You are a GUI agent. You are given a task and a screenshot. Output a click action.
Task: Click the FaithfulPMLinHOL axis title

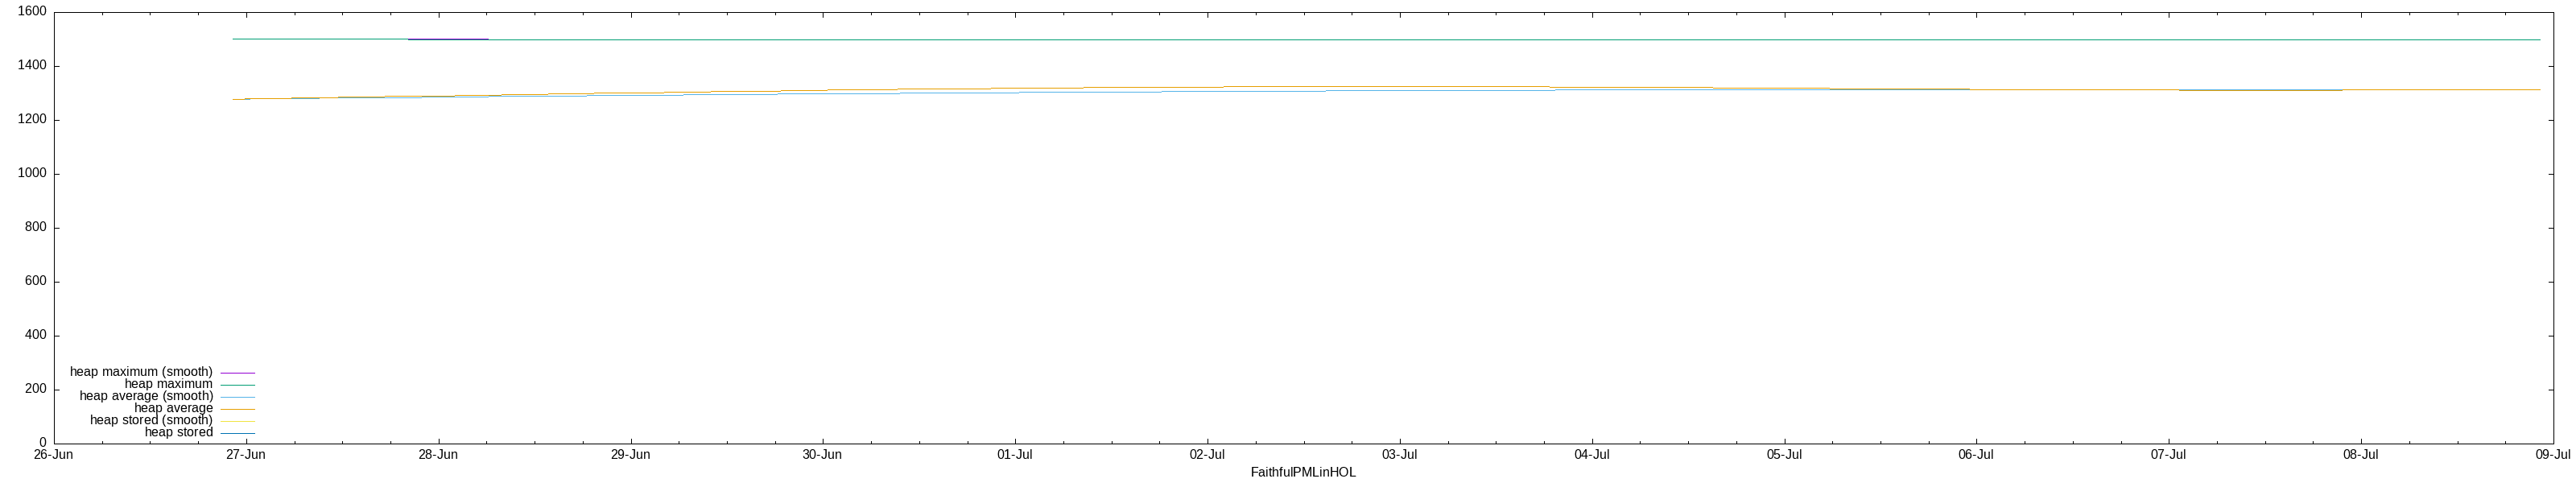click(x=1303, y=472)
